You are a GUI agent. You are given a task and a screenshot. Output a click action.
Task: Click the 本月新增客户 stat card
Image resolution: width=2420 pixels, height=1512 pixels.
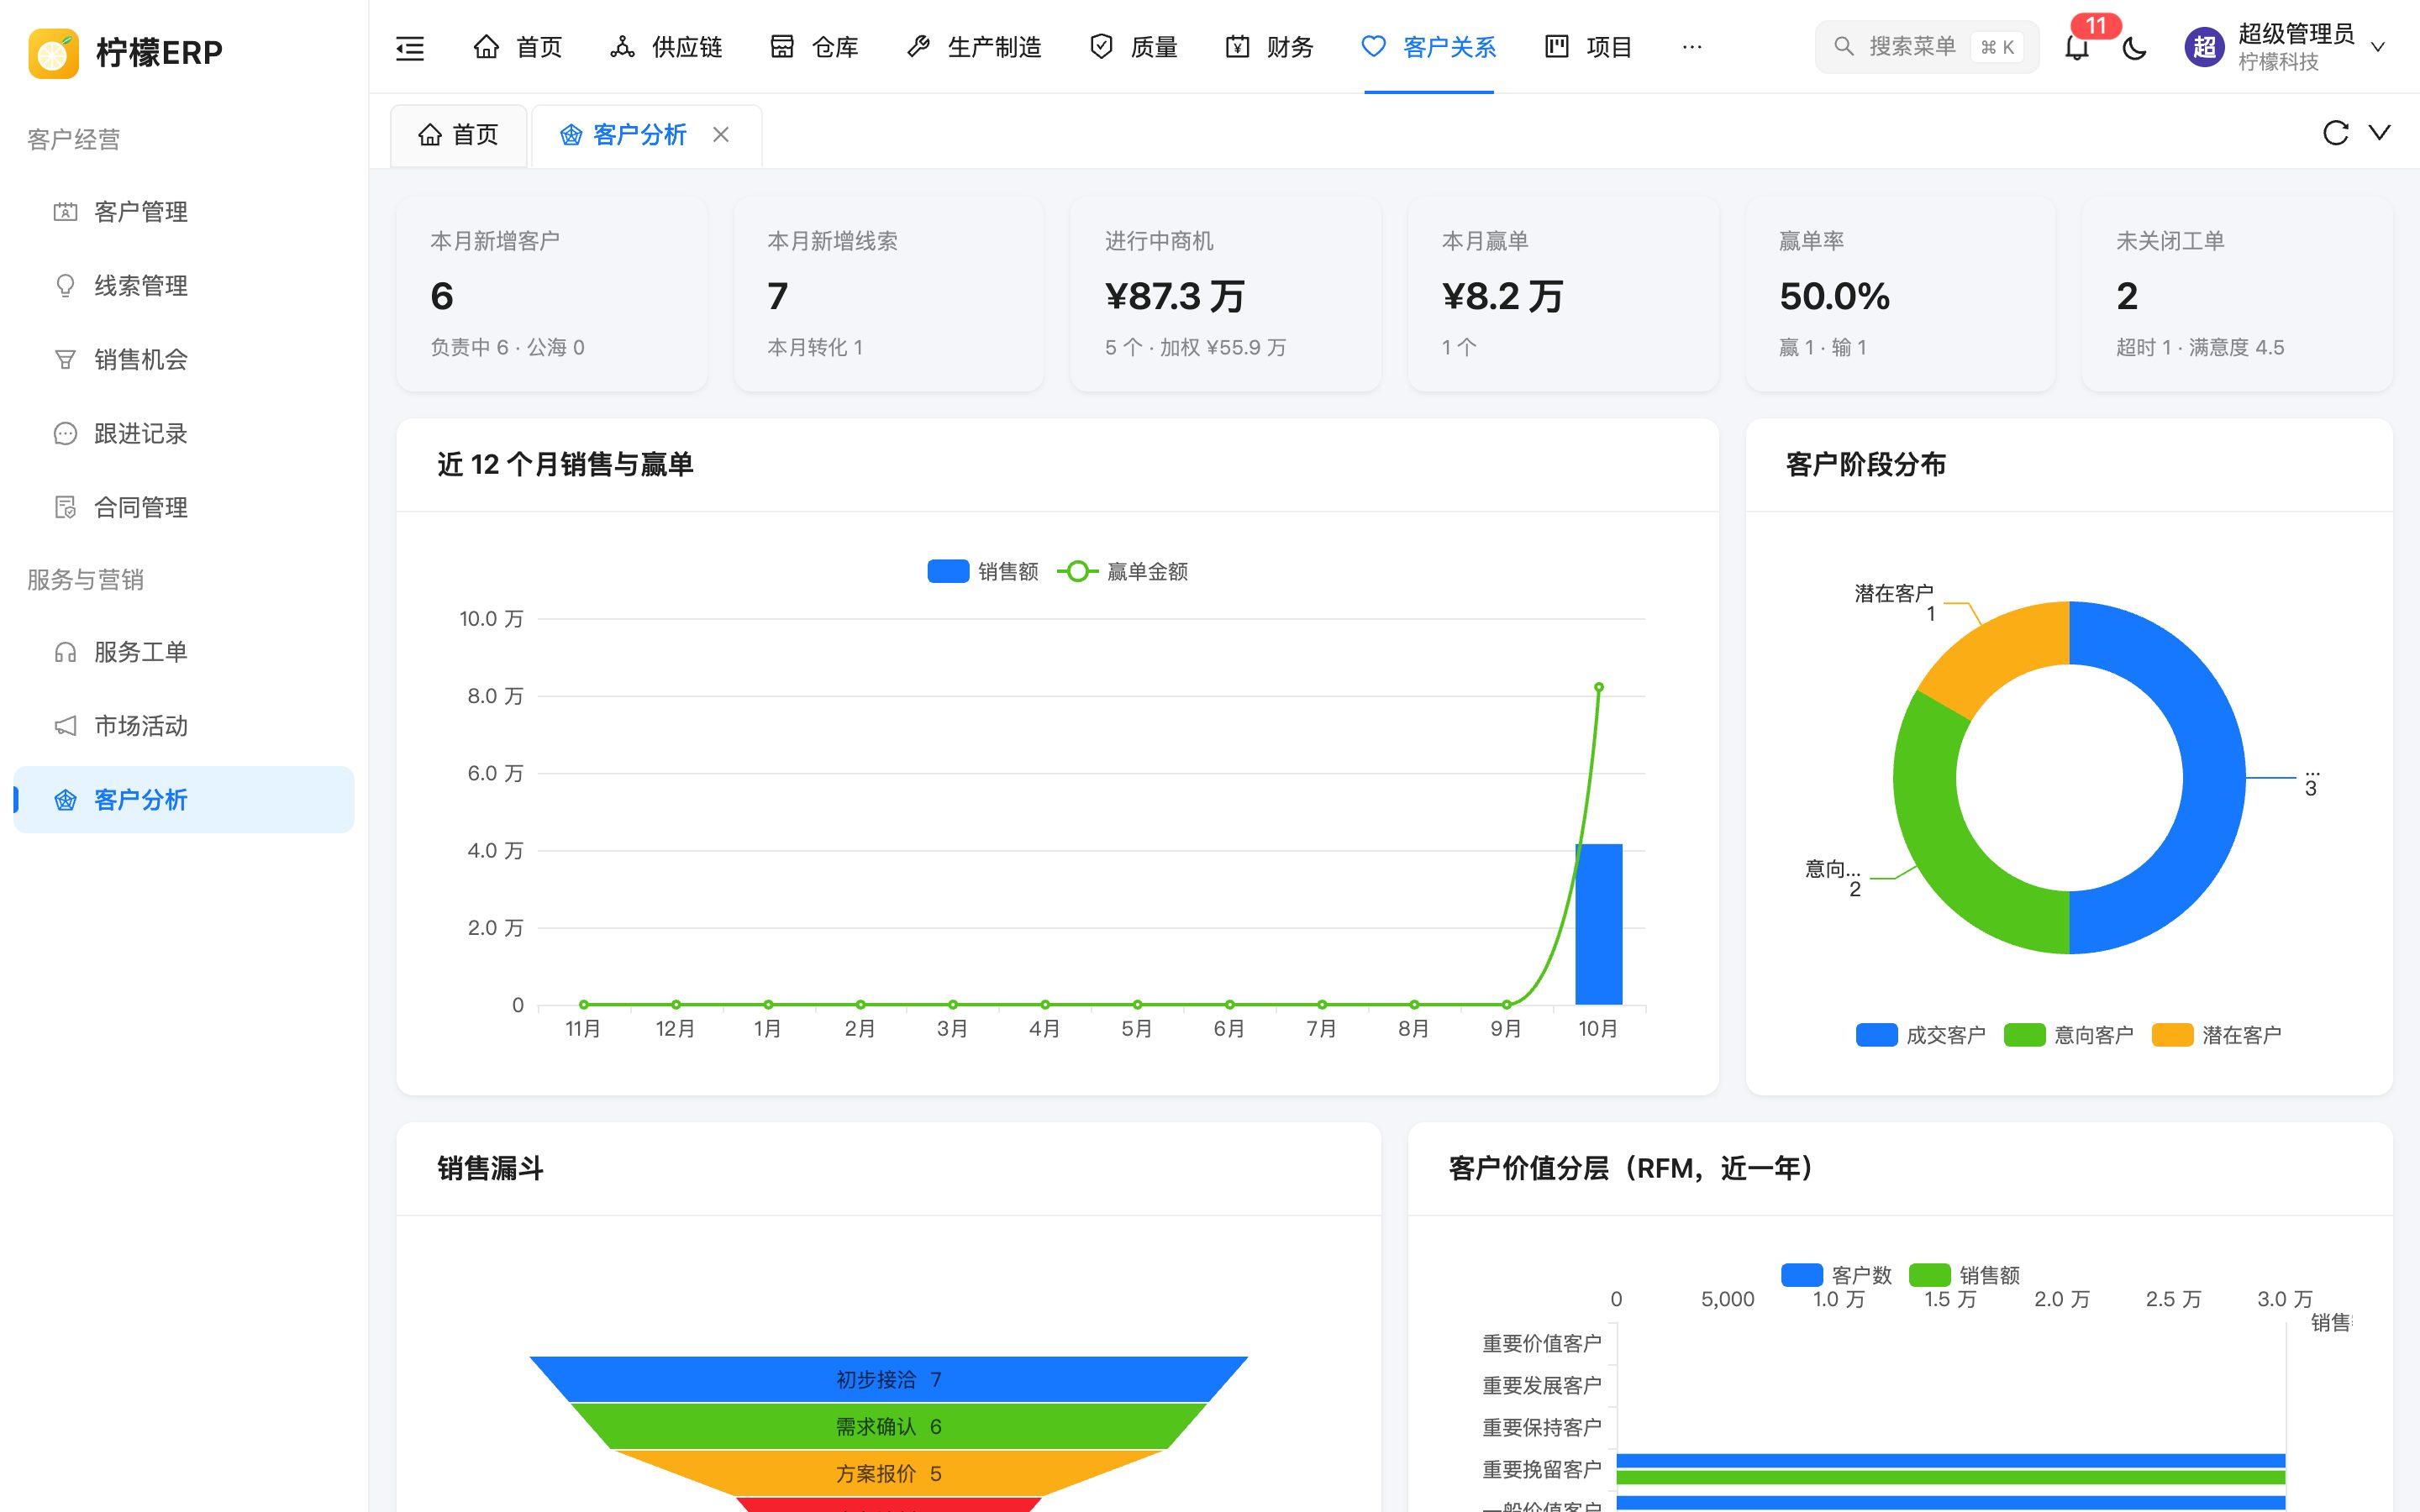tap(552, 294)
